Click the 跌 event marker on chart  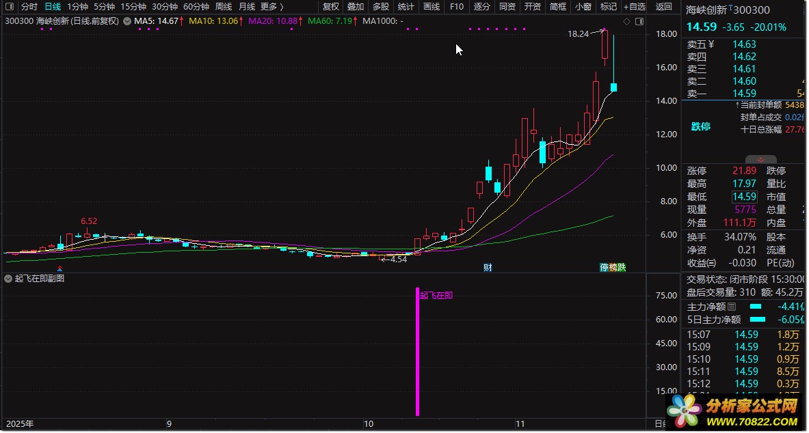(622, 268)
